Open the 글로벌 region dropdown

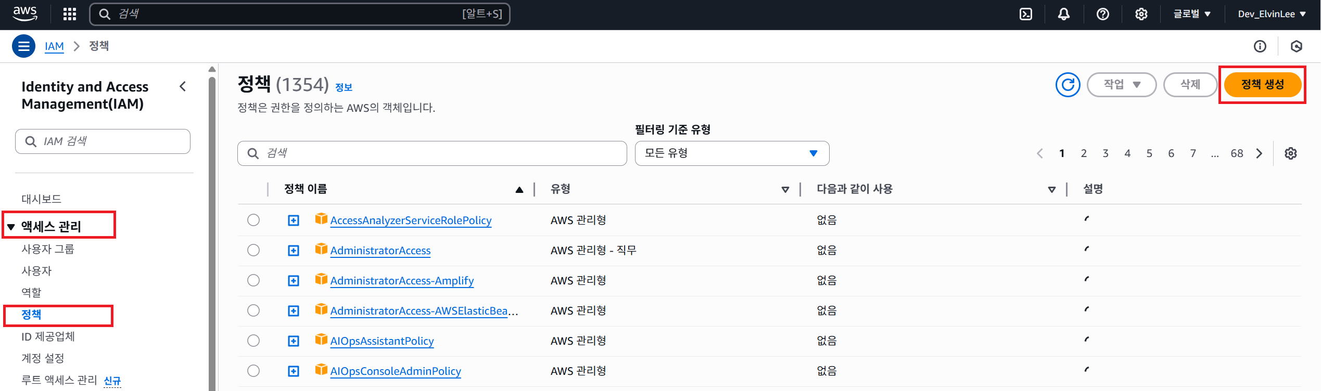pos(1192,14)
